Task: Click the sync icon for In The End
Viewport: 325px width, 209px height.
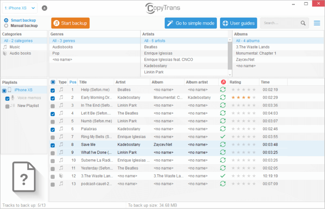Action: [x=223, y=105]
